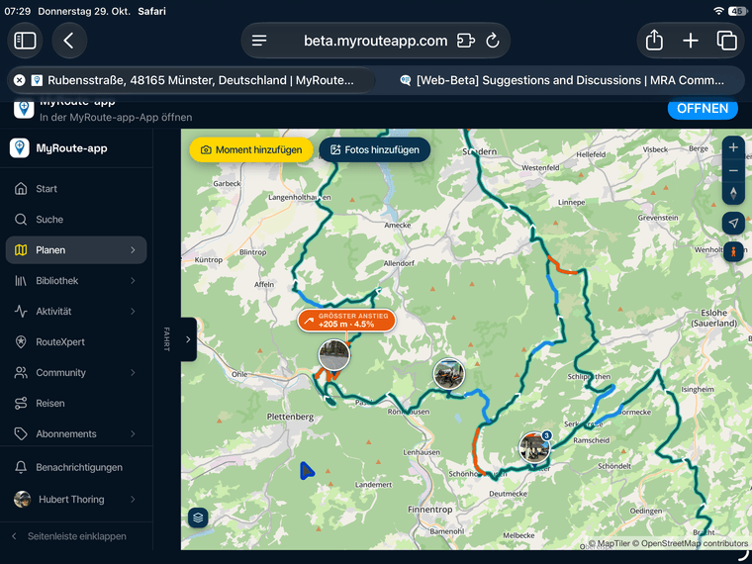This screenshot has height=564, width=752.
Task: Open the photo thumbnail with badge 3
Action: point(534,446)
